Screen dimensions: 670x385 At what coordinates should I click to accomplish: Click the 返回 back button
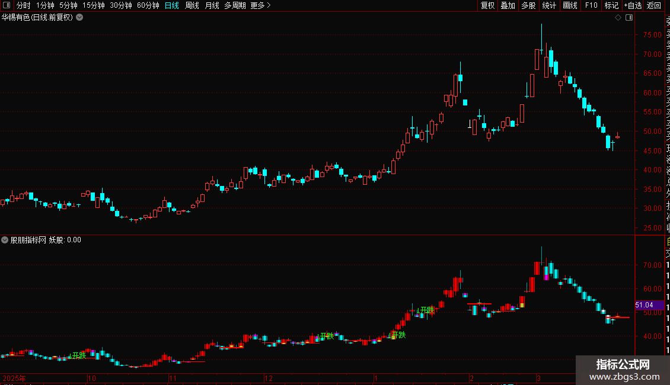[x=654, y=5]
